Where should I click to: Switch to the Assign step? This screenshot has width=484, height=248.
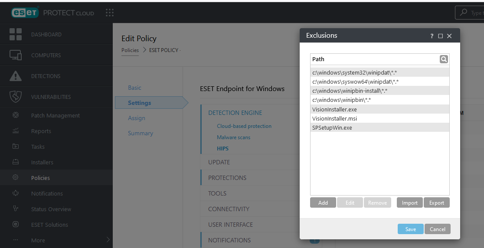click(137, 118)
